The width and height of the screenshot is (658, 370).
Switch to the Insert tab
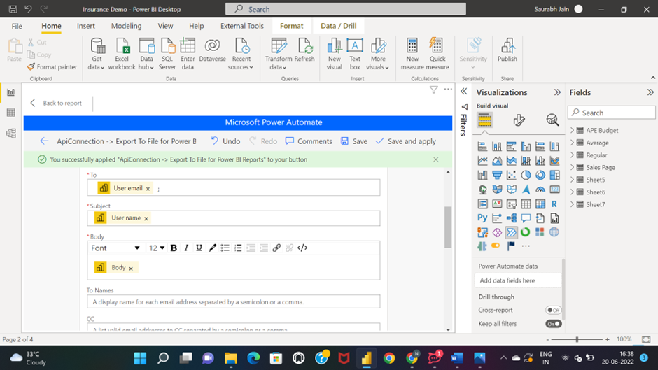click(86, 26)
